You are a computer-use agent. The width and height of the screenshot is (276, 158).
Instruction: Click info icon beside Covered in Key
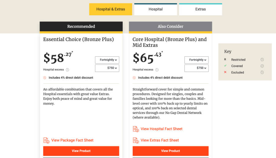[262, 66]
